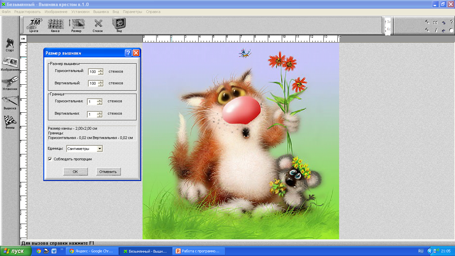The height and width of the screenshot is (256, 455).
Task: Decrease Горизонтальная border value
Action: (x=99, y=103)
